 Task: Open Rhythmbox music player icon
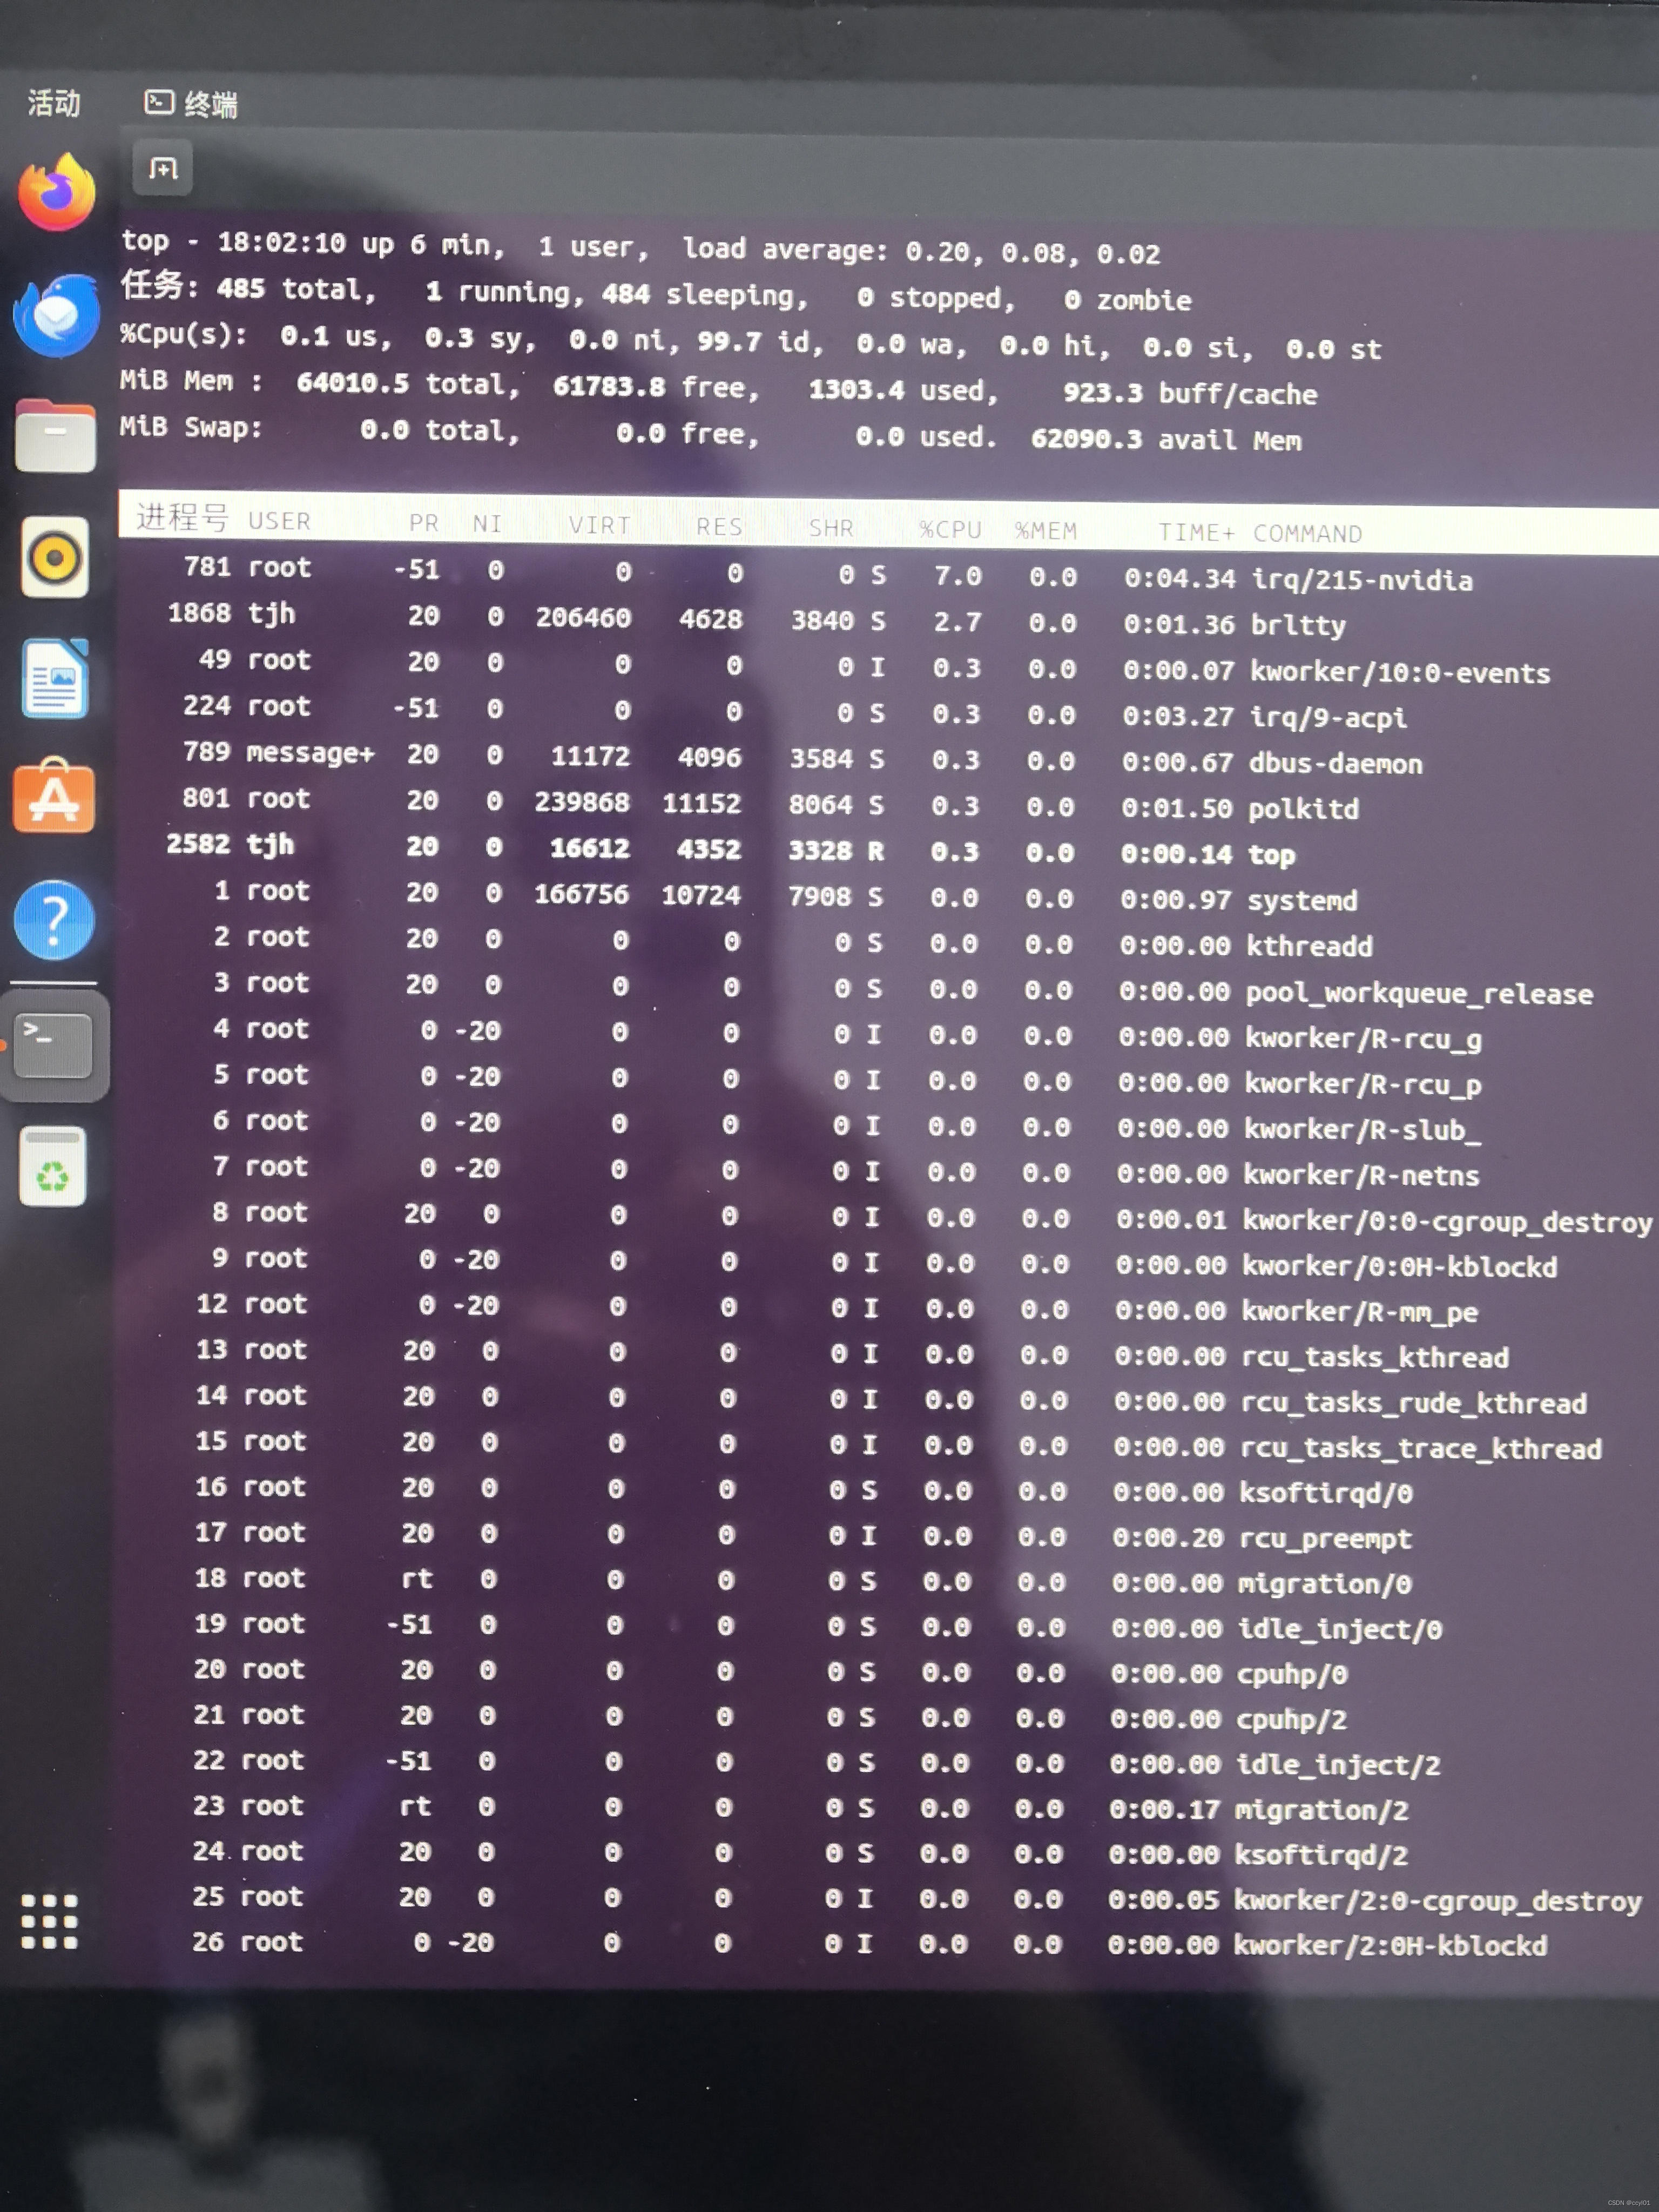pos(55,557)
